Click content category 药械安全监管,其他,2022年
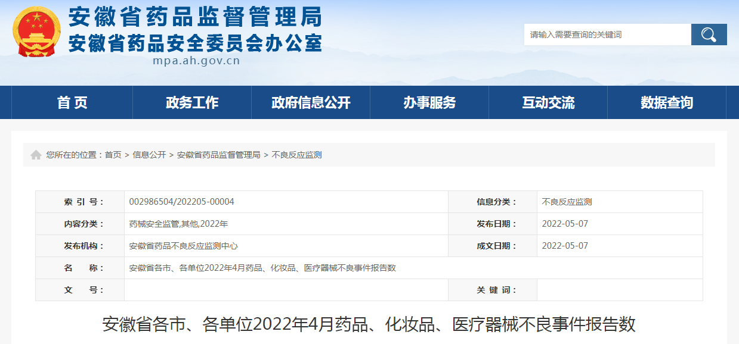The height and width of the screenshot is (344, 739). (178, 224)
